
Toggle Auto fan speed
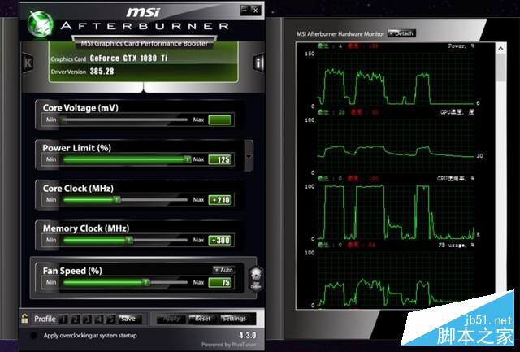point(223,269)
